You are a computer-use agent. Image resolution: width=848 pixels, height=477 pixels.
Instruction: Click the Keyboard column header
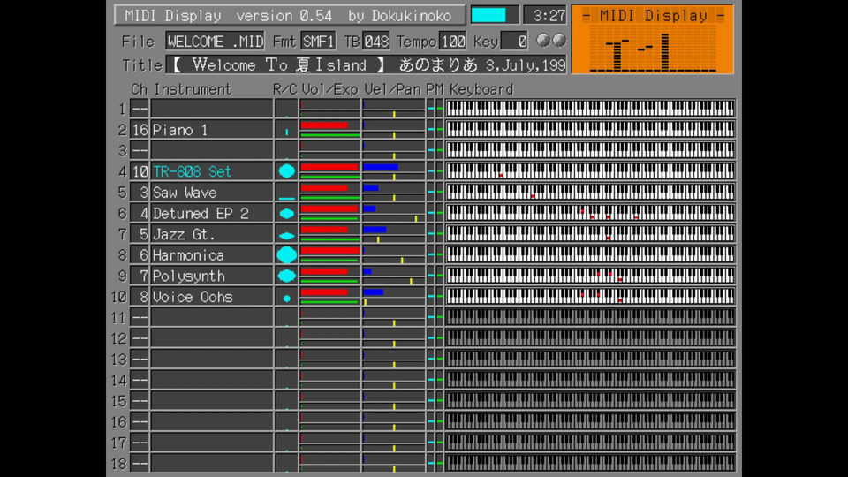(481, 89)
